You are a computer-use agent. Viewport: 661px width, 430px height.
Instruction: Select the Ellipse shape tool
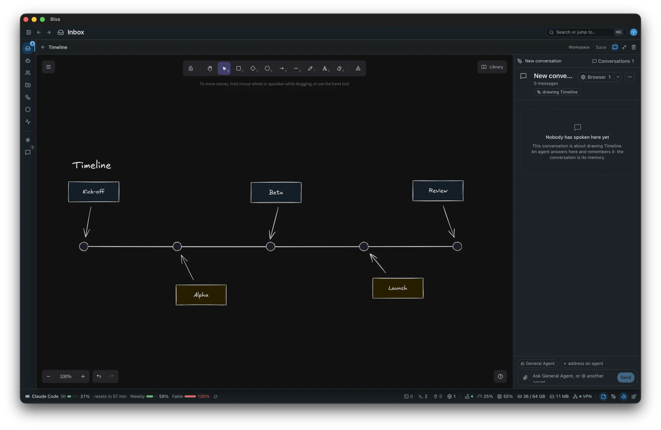(x=267, y=68)
